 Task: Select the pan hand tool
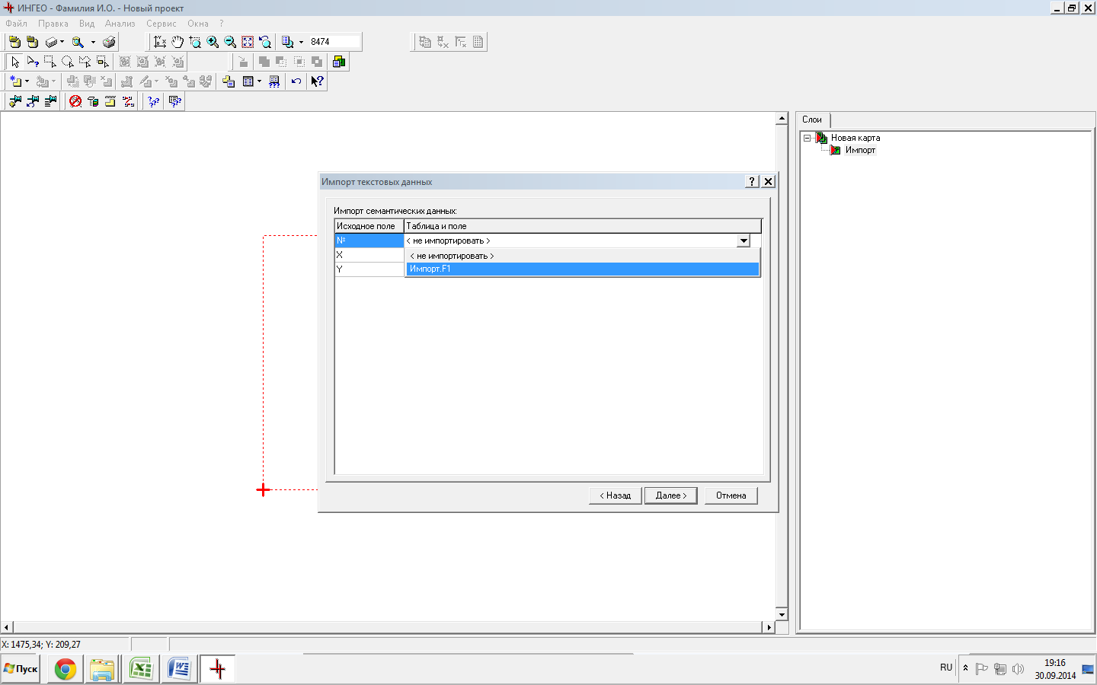(x=178, y=42)
